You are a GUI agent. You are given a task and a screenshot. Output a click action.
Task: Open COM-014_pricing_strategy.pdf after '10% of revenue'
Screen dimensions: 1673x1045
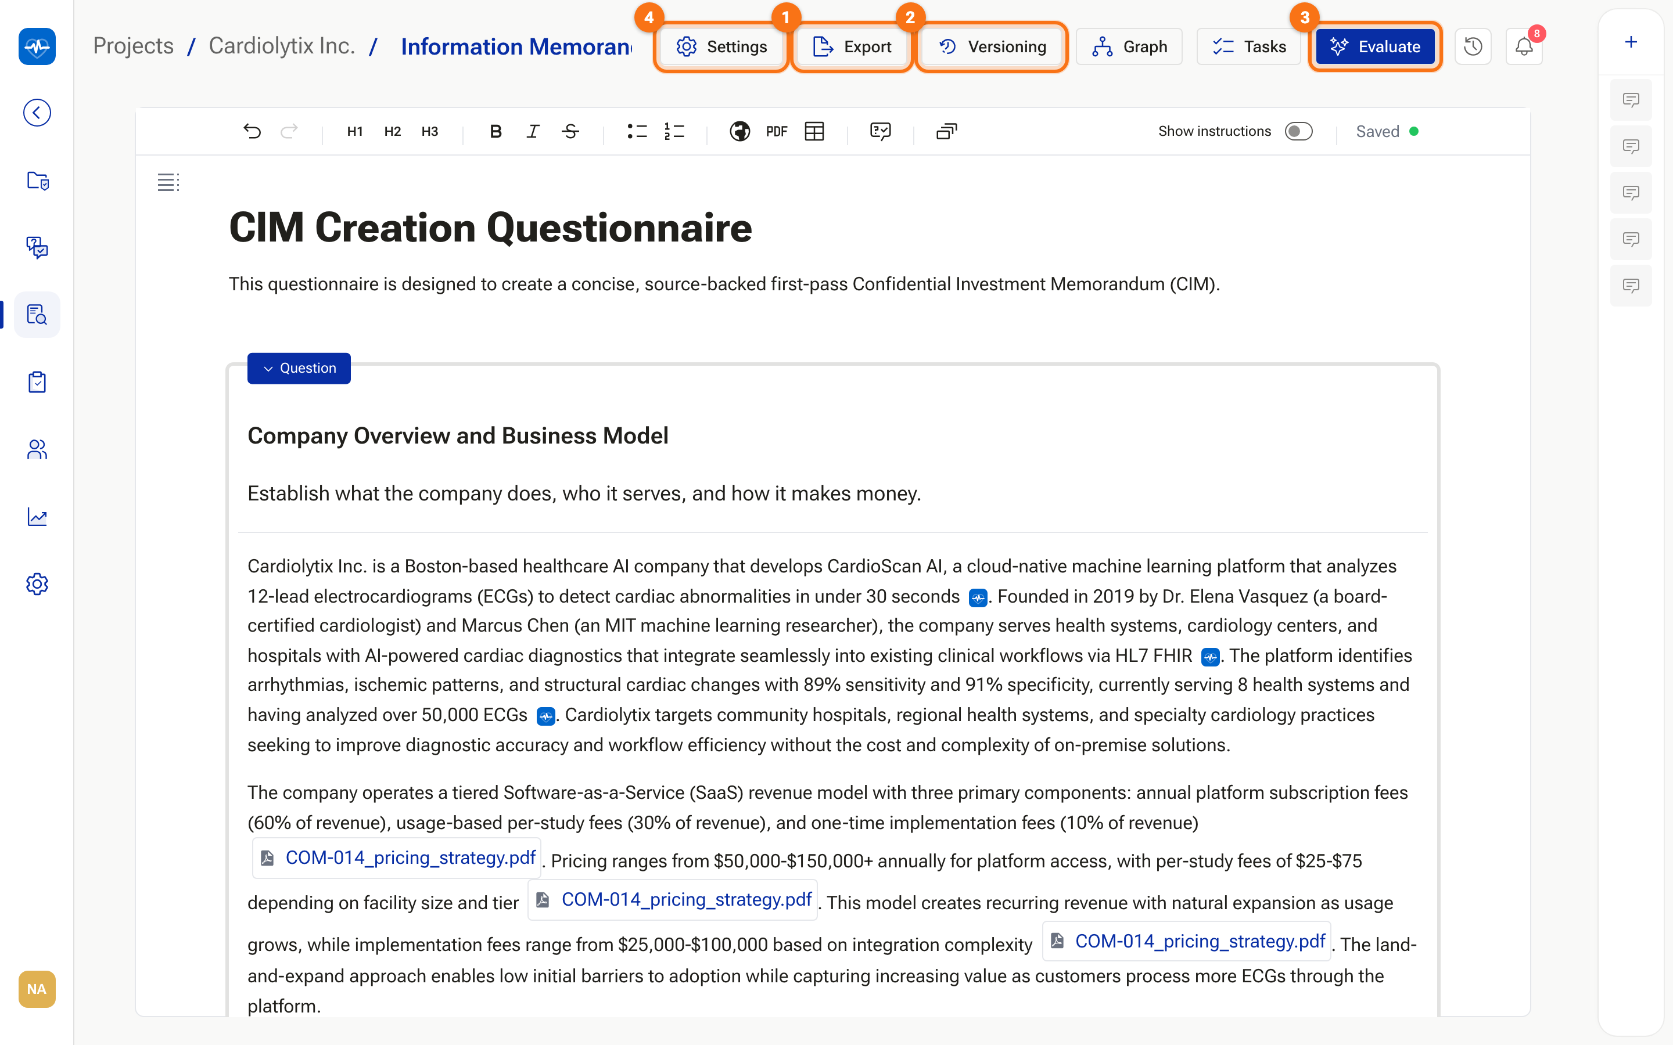397,857
